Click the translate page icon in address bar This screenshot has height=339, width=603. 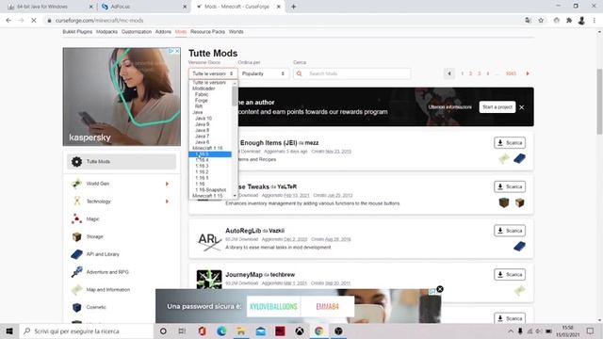(x=528, y=21)
